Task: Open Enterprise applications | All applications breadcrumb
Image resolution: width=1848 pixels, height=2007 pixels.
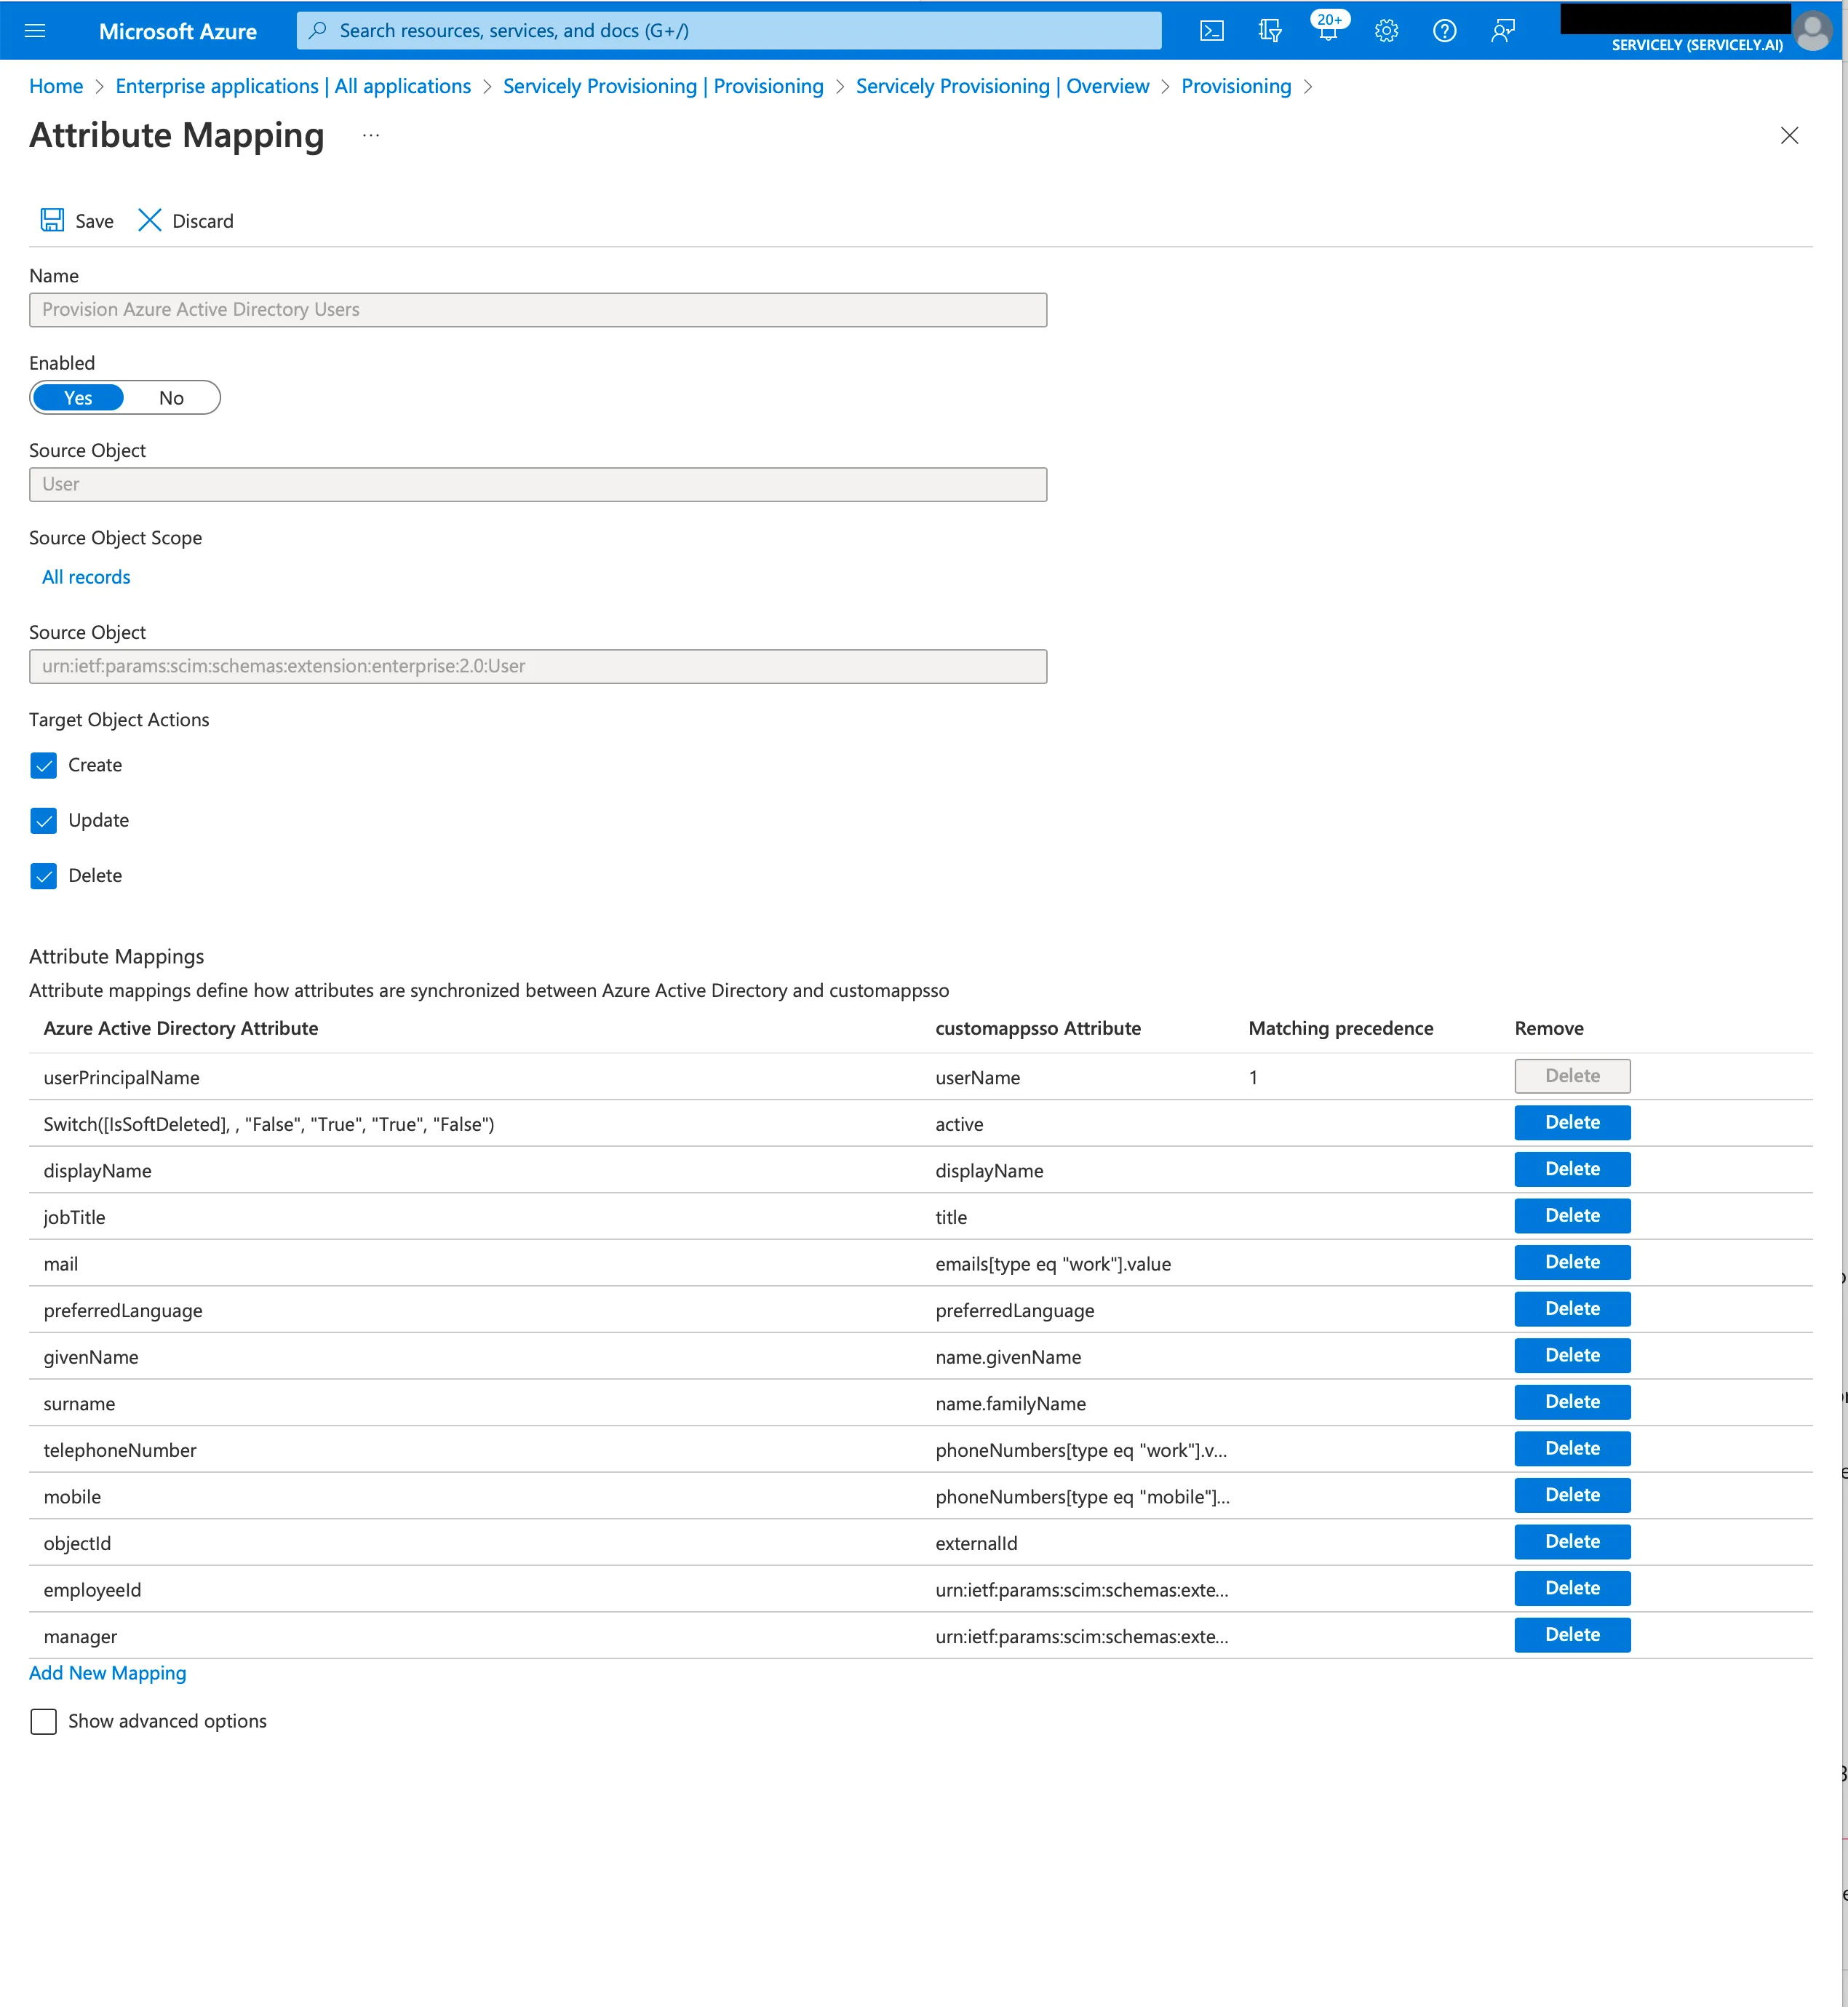Action: [293, 87]
